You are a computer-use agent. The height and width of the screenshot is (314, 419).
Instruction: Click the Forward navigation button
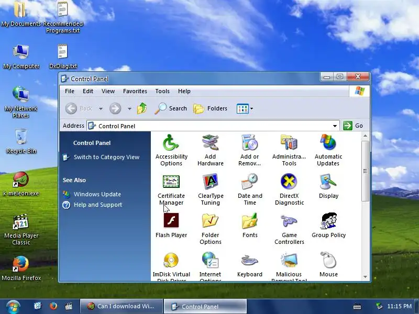point(115,108)
